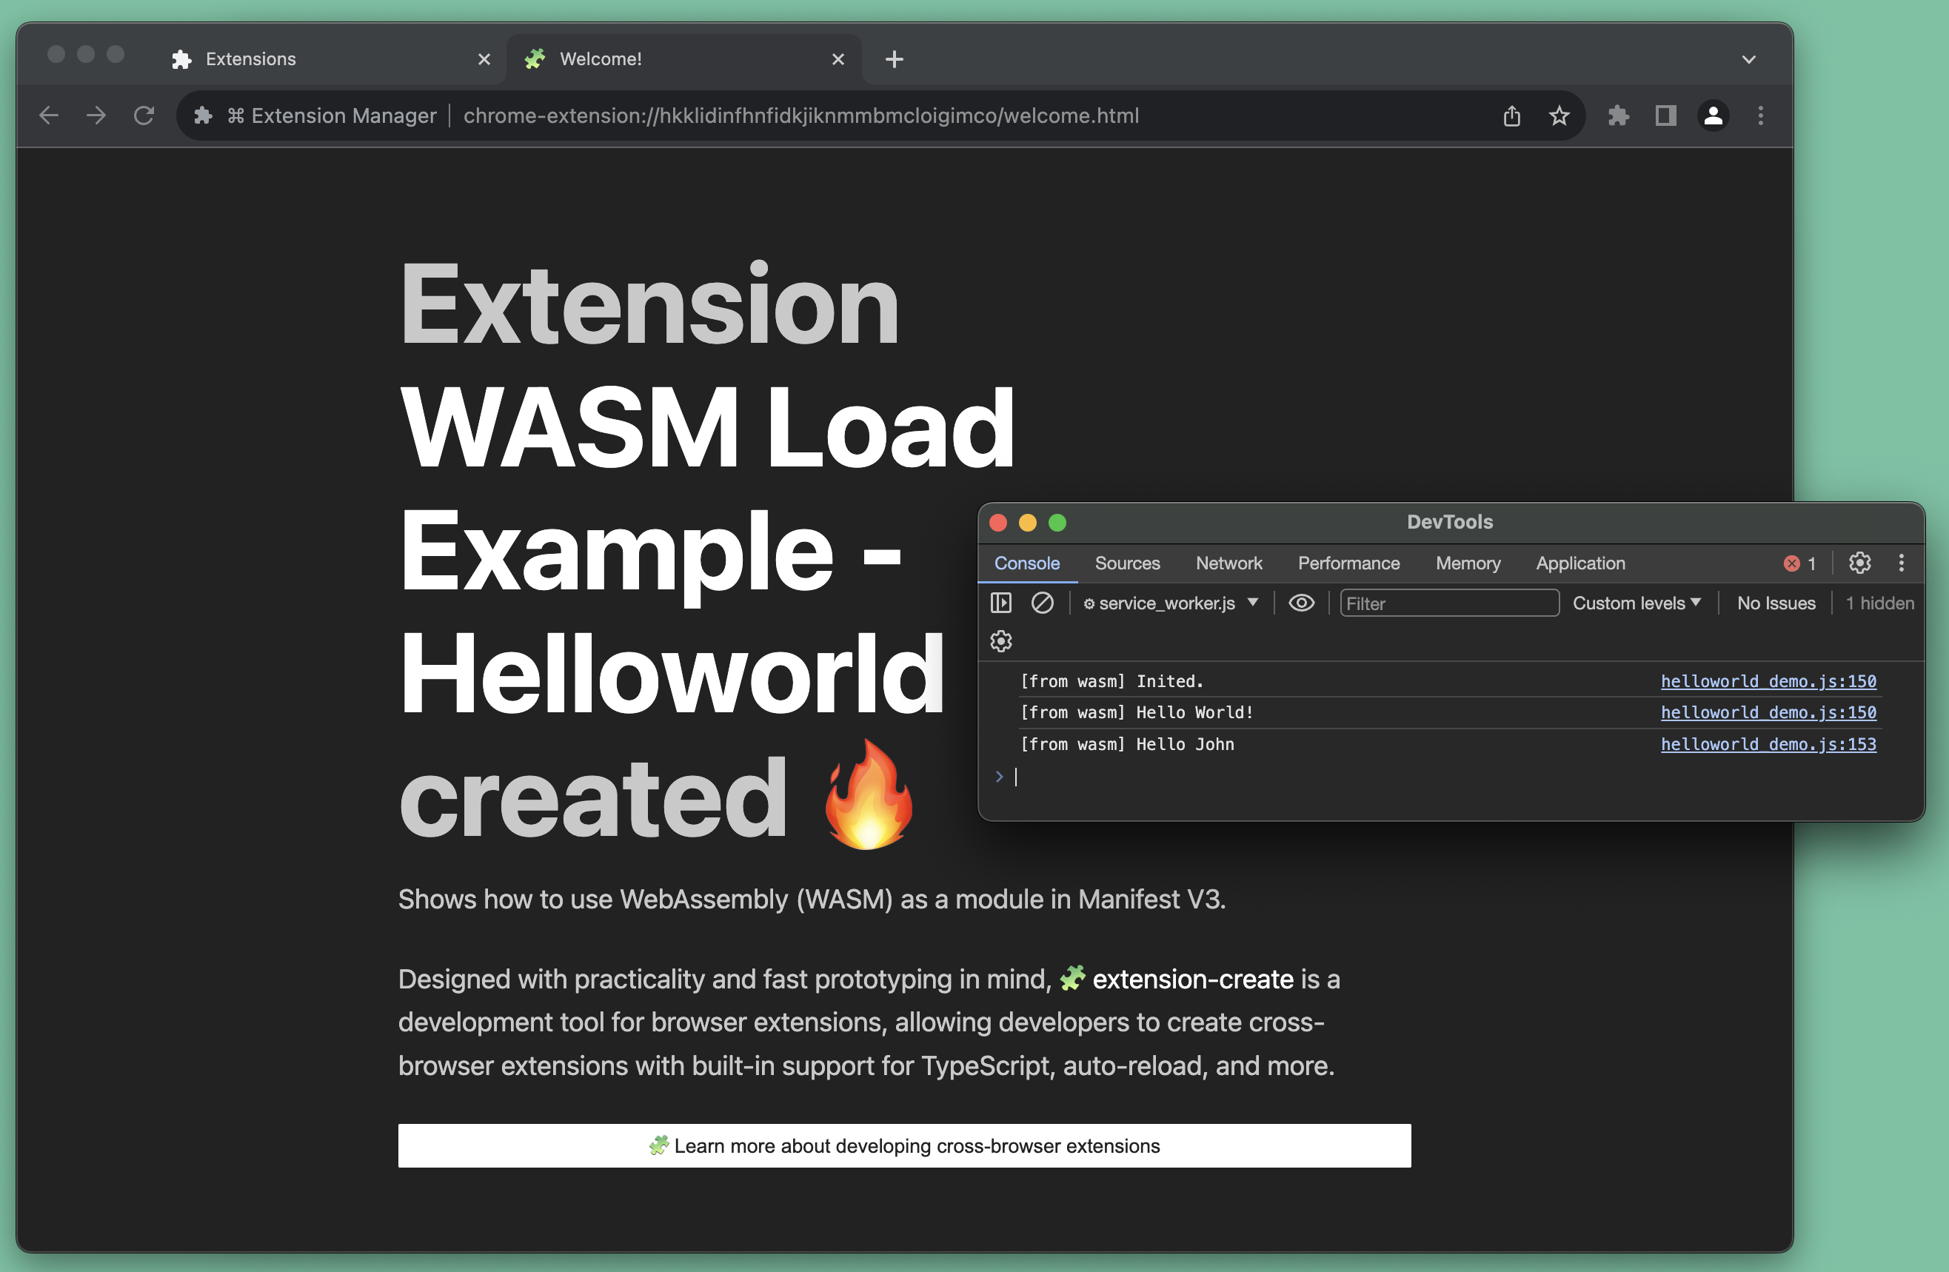The height and width of the screenshot is (1272, 1949).
Task: Minimize DevTools with yellow button
Action: (x=1027, y=522)
